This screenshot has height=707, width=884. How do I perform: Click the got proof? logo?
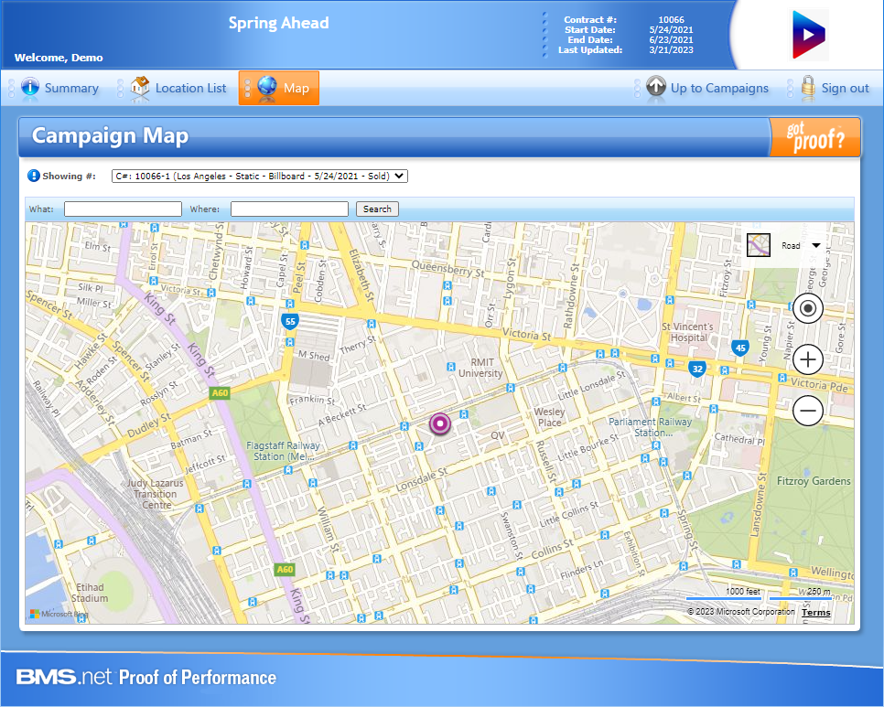click(814, 137)
